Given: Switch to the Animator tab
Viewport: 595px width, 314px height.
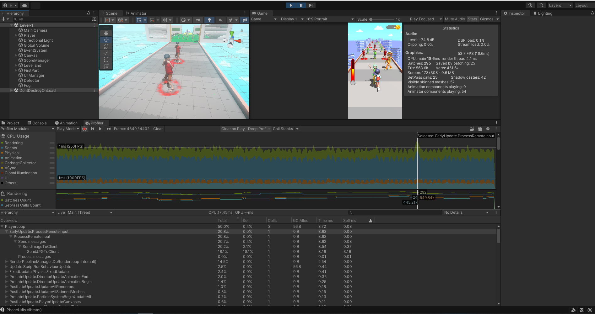Looking at the screenshot, I should [136, 13].
